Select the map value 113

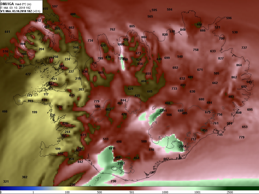[x=30, y=96]
